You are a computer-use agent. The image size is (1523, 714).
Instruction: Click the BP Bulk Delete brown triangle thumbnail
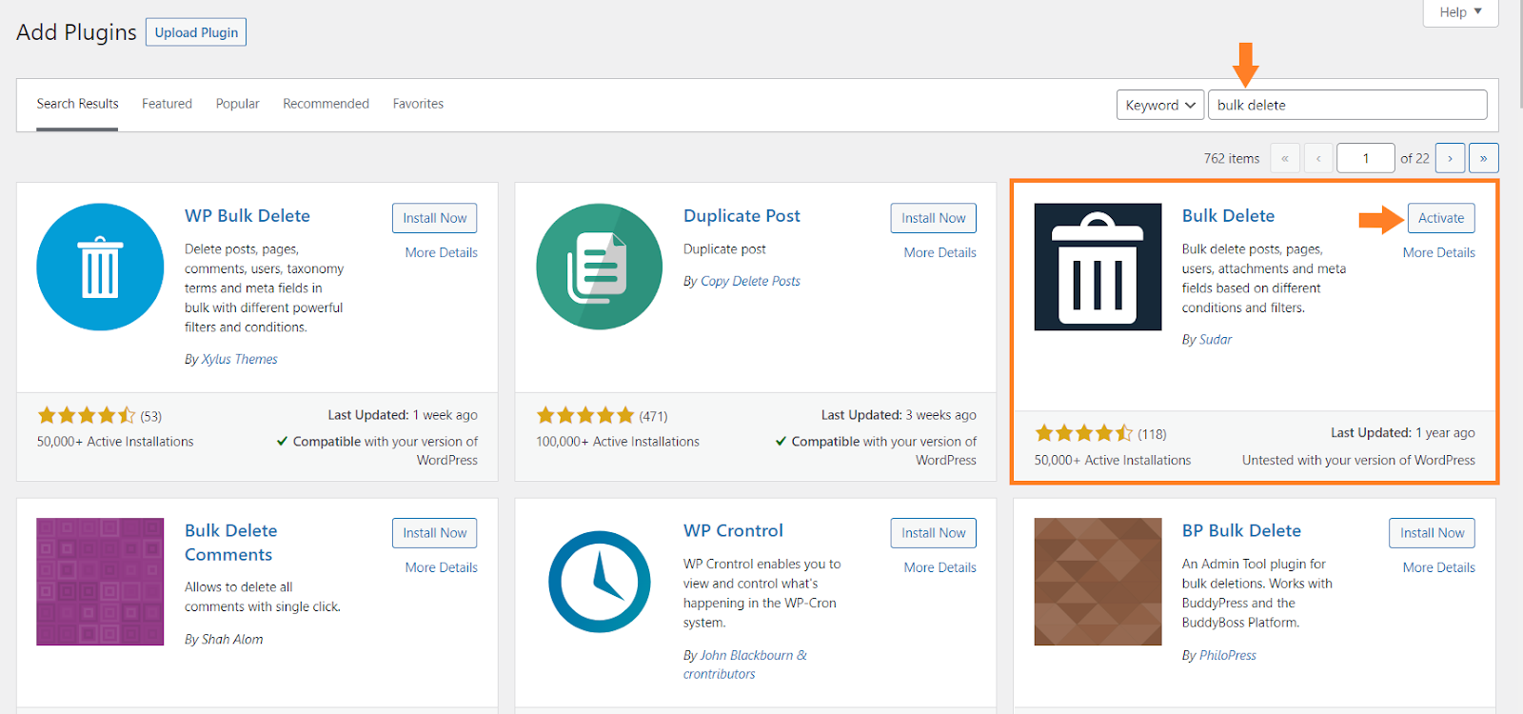(1098, 582)
